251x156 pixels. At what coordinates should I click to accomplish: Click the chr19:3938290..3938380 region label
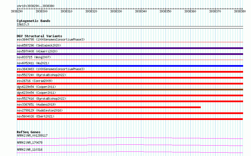36,6
